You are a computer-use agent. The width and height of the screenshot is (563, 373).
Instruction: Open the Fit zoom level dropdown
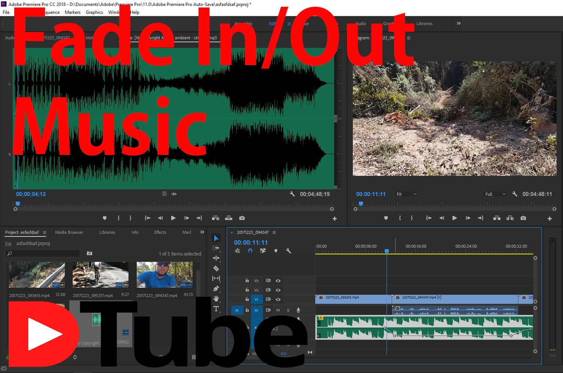click(x=406, y=194)
